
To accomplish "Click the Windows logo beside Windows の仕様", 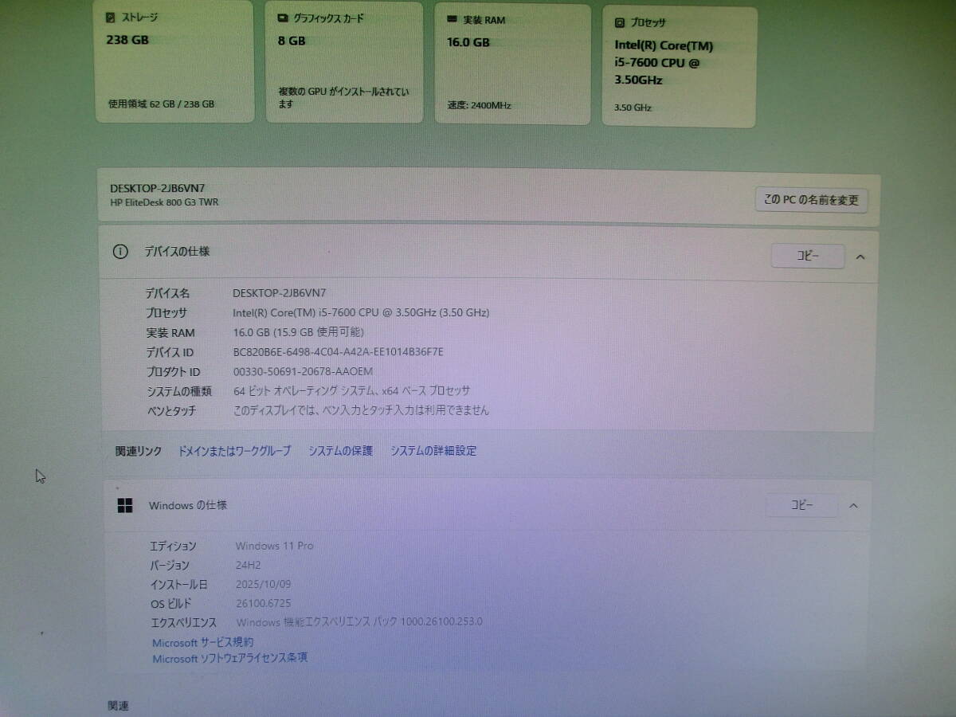I will coord(125,505).
